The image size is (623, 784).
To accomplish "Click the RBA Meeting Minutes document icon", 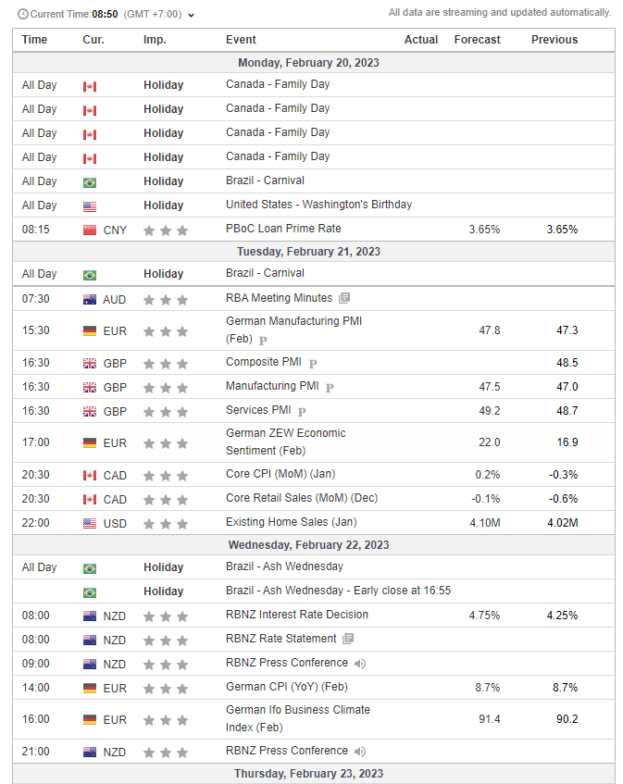I will click(x=344, y=299).
